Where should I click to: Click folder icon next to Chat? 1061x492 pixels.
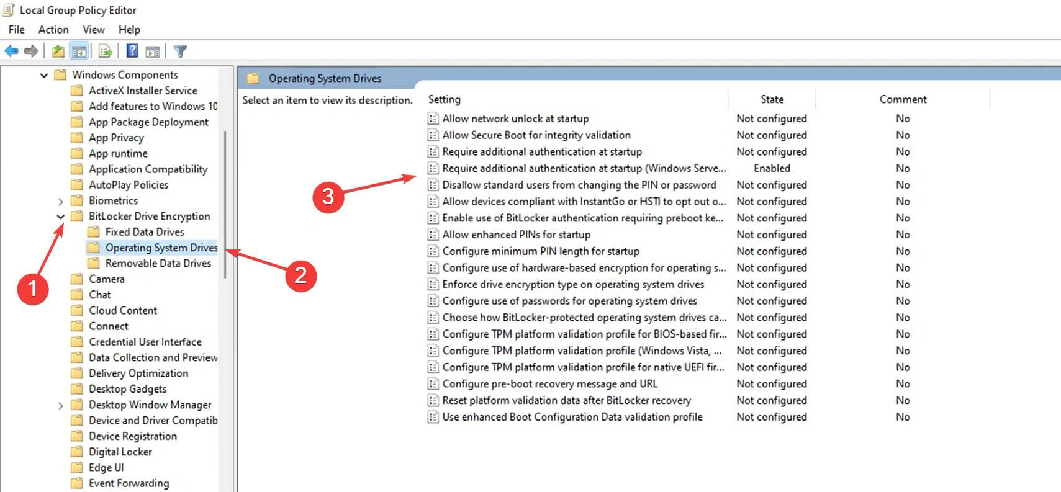tap(77, 295)
